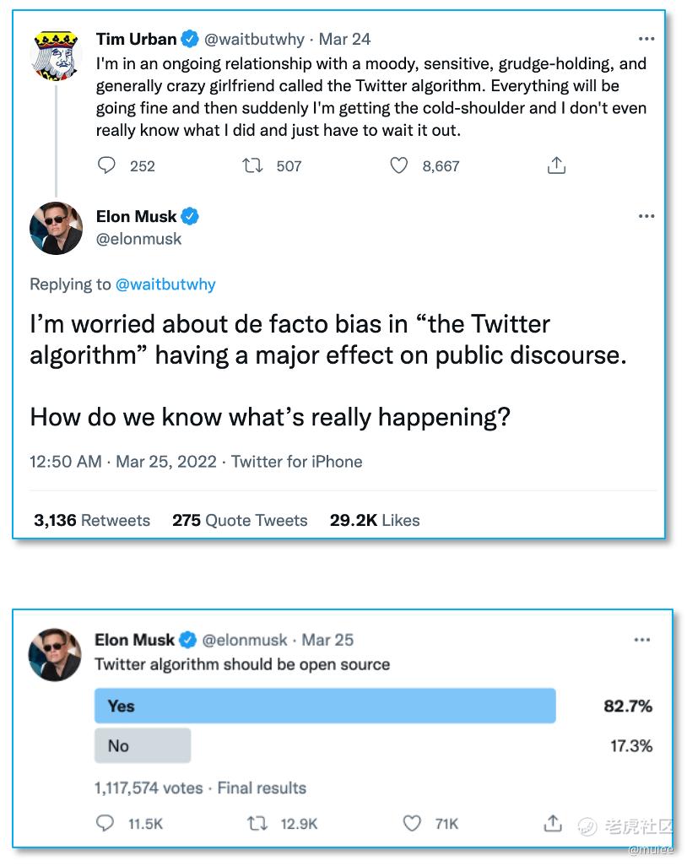Like Tim Urban's tweet

398,165
